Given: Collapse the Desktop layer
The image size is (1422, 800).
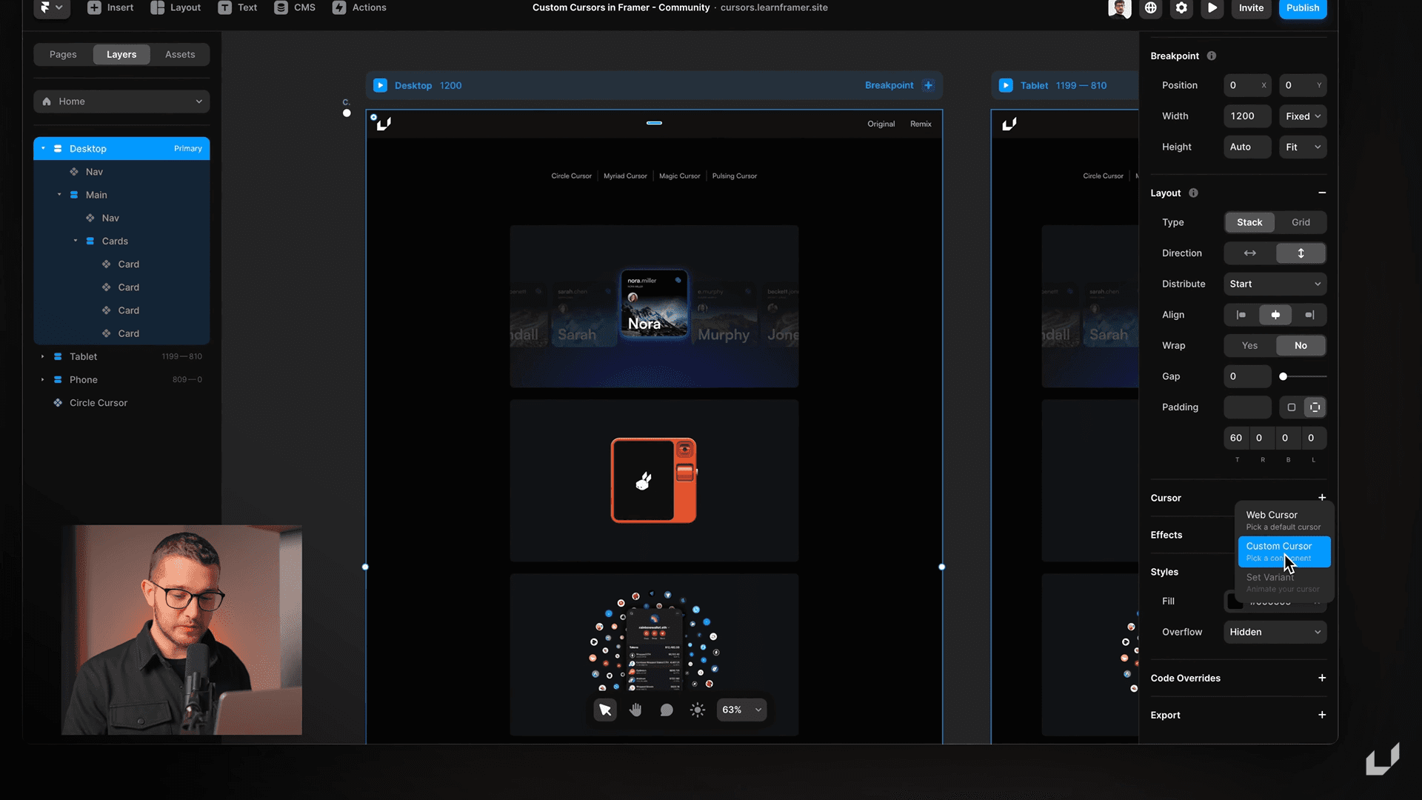Looking at the screenshot, I should [43, 149].
